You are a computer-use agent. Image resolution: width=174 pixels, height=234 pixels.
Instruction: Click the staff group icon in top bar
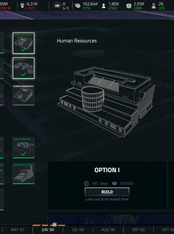[57, 6]
